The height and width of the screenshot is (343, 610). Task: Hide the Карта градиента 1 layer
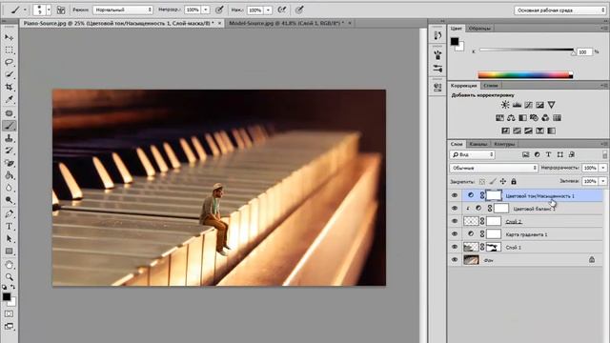click(455, 234)
